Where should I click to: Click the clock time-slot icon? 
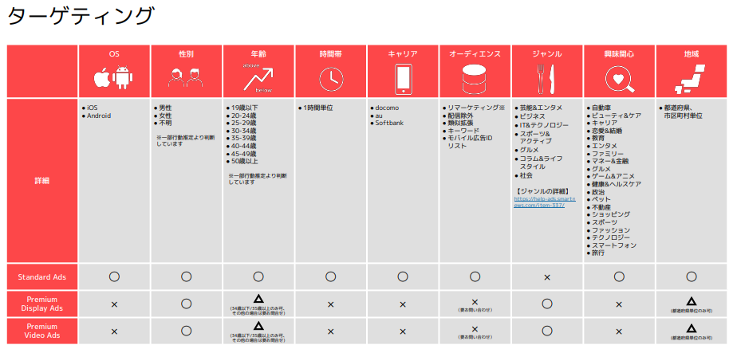coord(330,79)
